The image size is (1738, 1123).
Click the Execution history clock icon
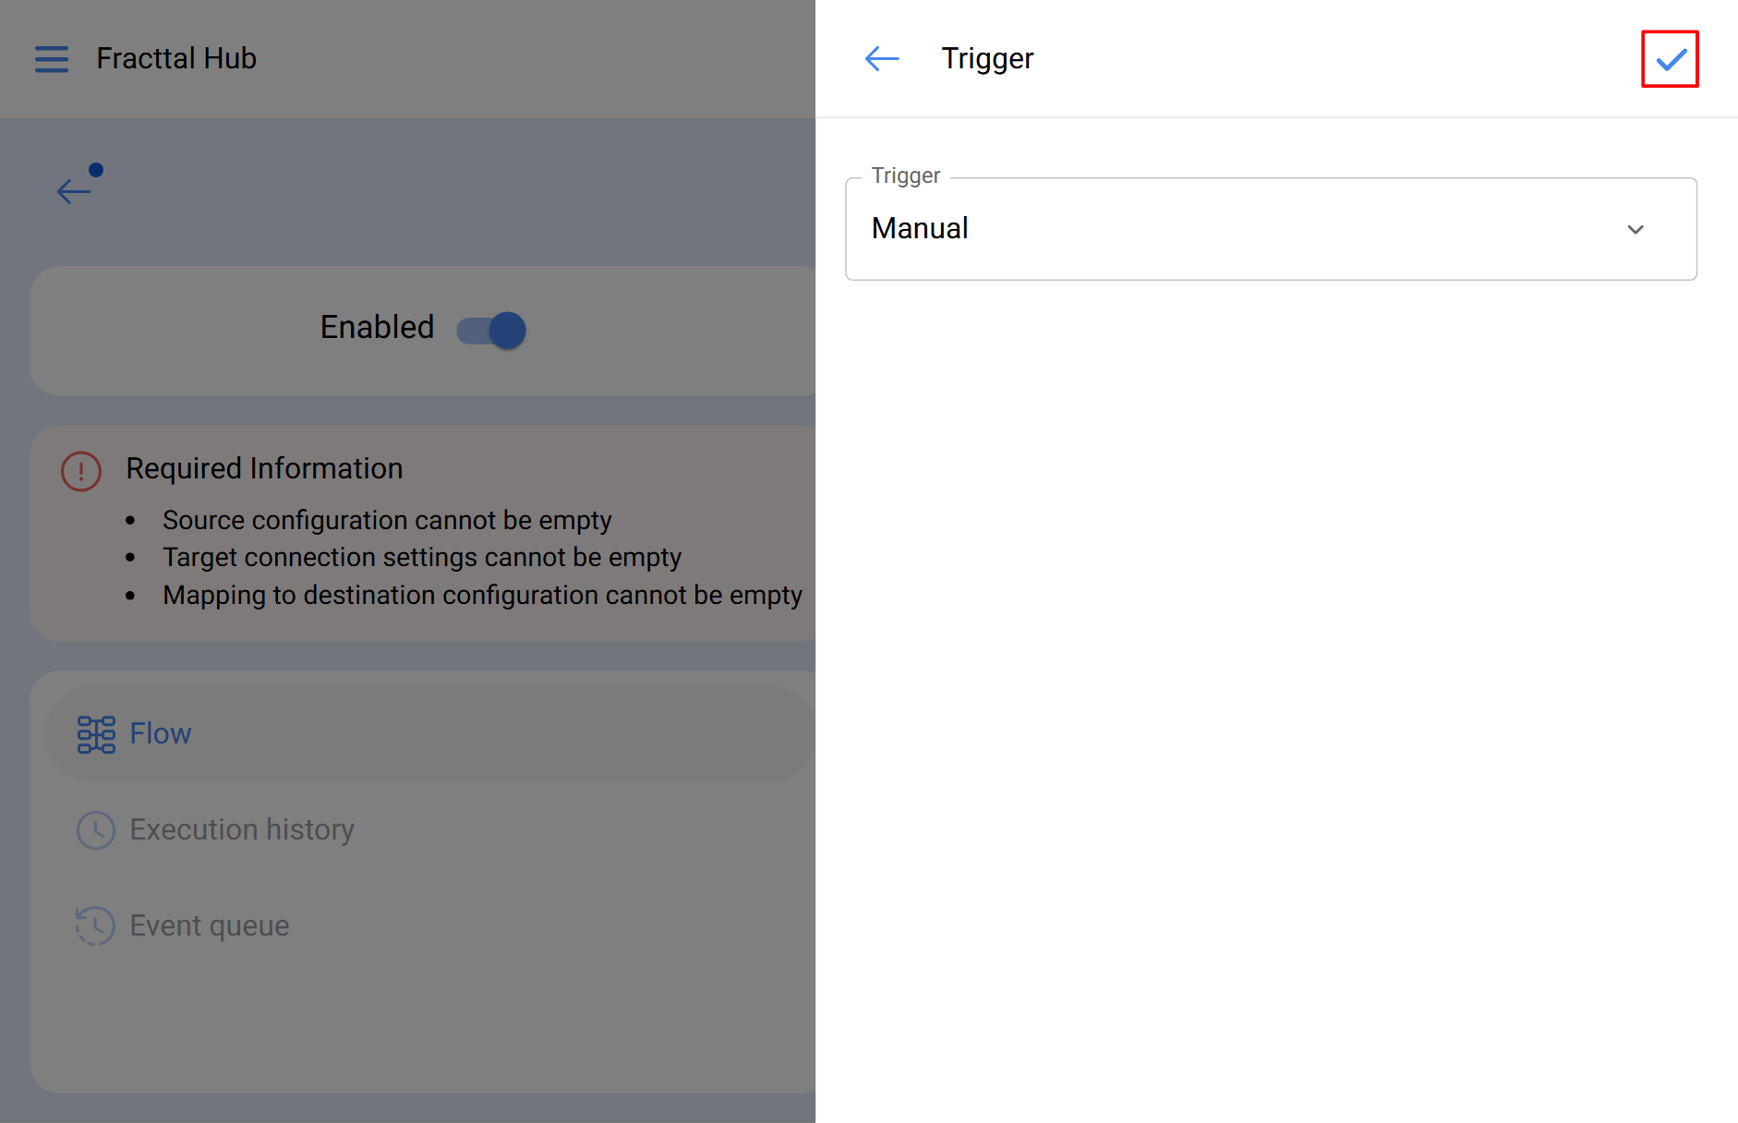pyautogui.click(x=96, y=830)
